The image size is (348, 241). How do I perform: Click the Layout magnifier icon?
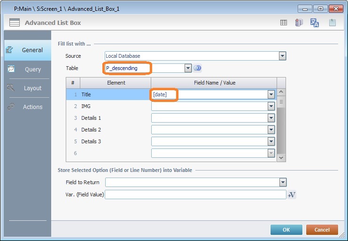tap(10, 88)
